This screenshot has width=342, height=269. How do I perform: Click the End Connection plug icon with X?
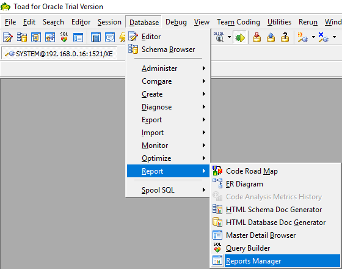pos(323,37)
